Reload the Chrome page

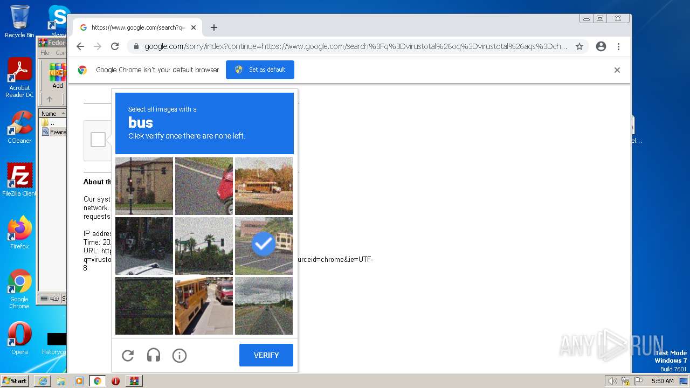pyautogui.click(x=115, y=46)
